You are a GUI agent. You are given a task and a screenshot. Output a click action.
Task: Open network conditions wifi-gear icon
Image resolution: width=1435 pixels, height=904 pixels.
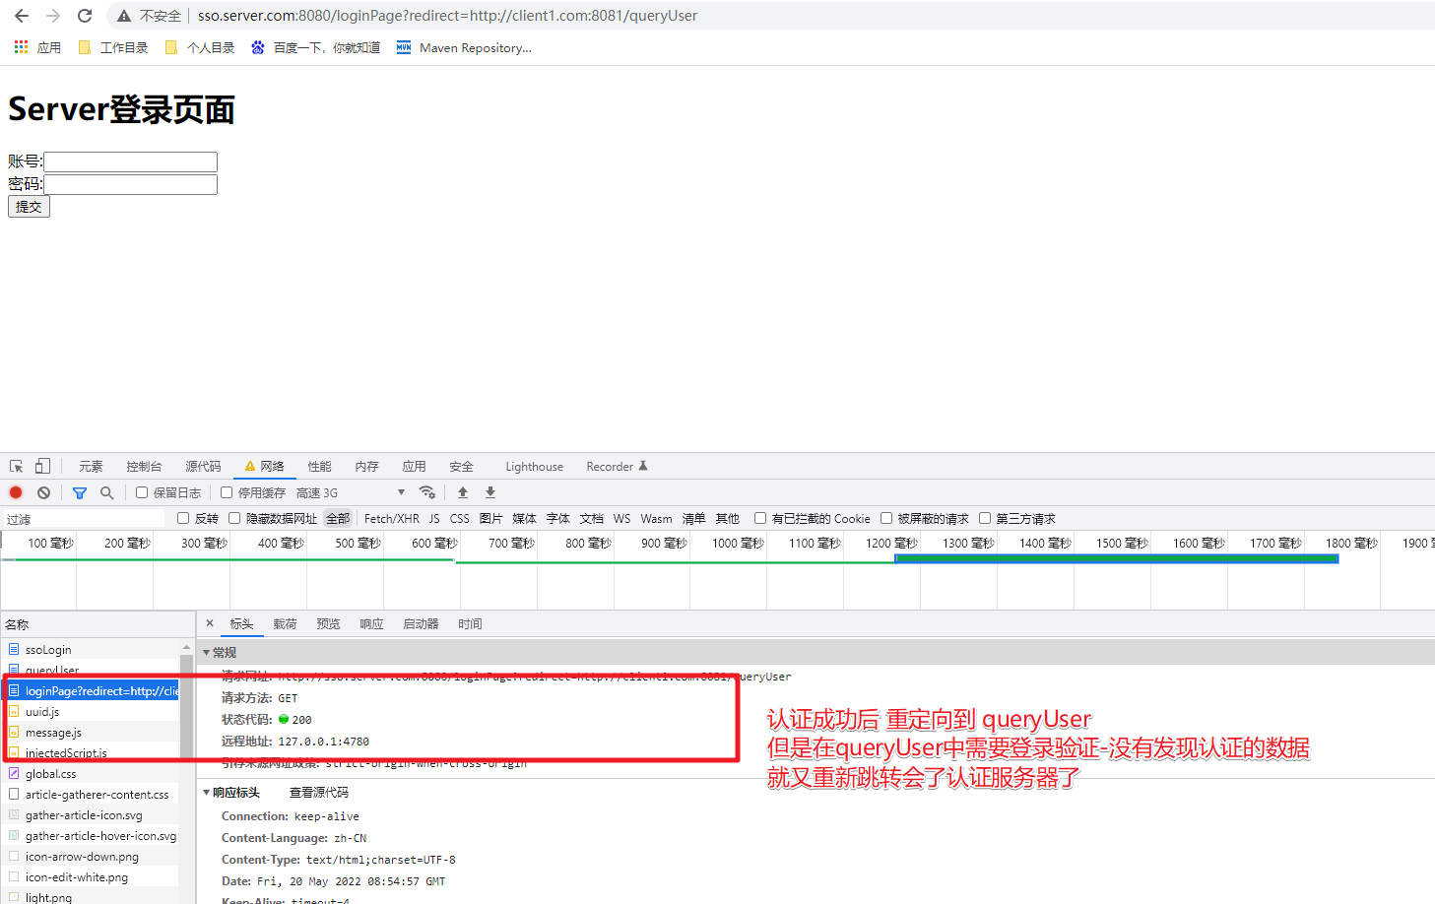[x=427, y=492]
